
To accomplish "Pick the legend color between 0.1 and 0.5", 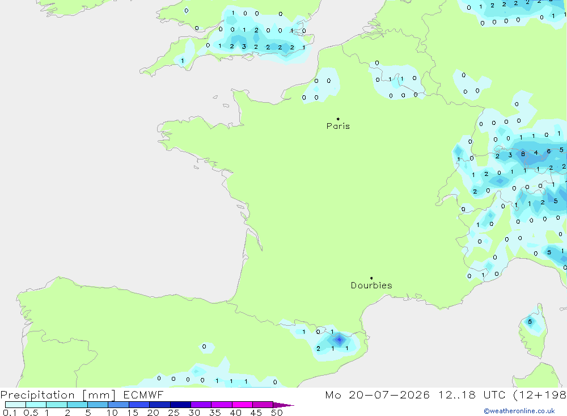I will 15,405.
